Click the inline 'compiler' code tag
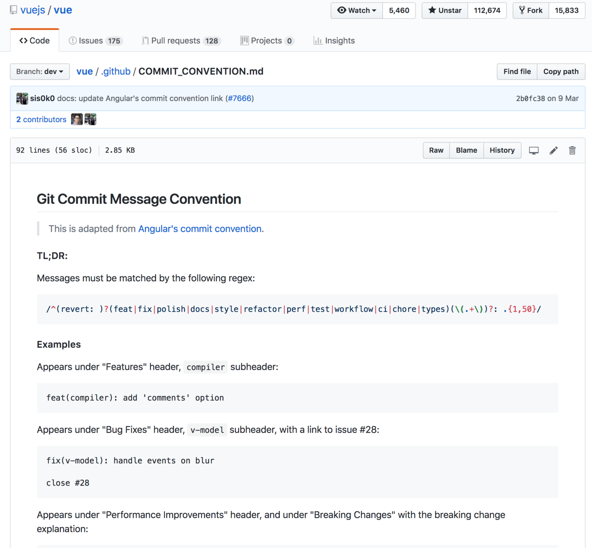This screenshot has width=592, height=548. [x=205, y=367]
